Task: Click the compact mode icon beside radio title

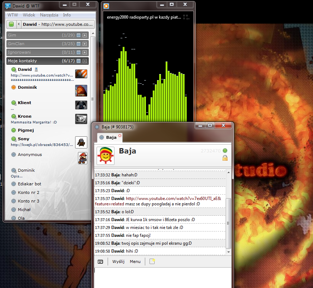Action: click(x=186, y=18)
